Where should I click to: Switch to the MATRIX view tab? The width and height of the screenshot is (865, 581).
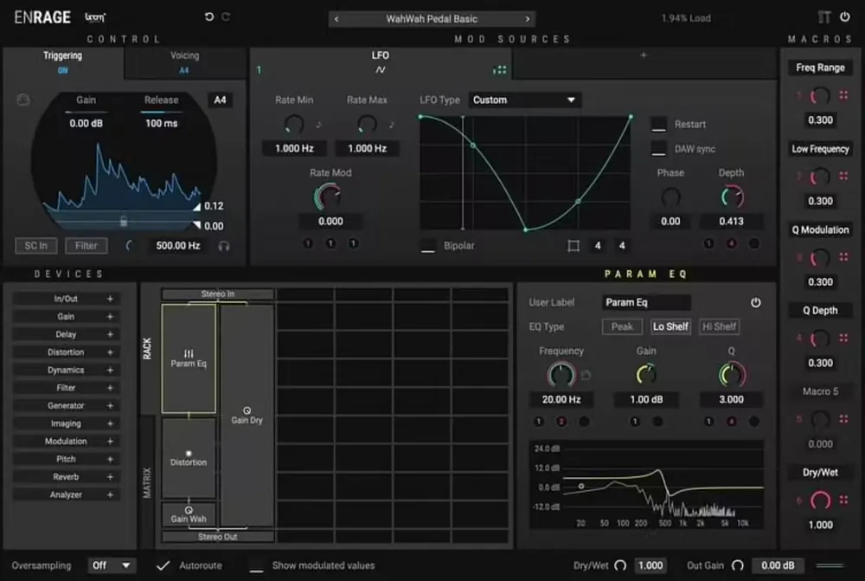click(x=147, y=482)
